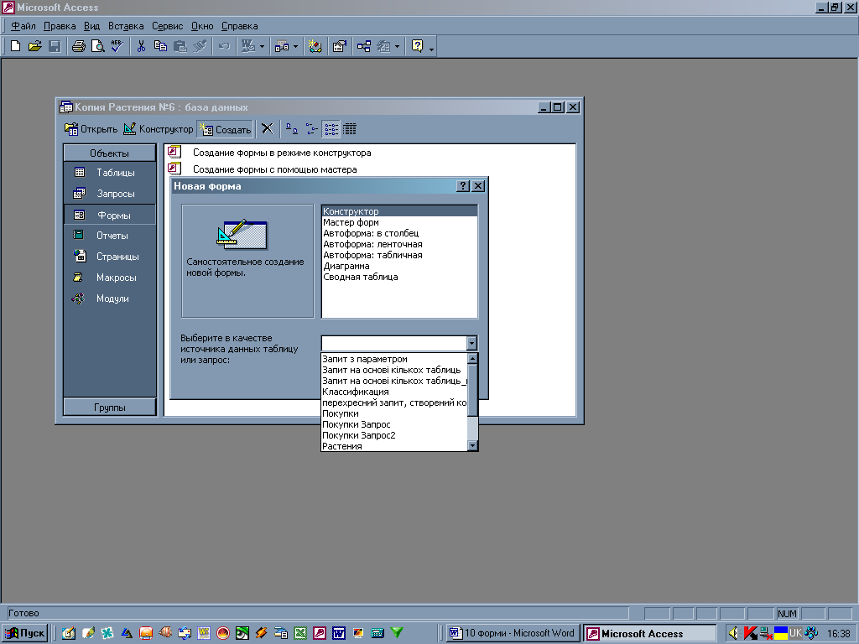
Task: Select Формы in the objects pane
Action: click(x=110, y=216)
